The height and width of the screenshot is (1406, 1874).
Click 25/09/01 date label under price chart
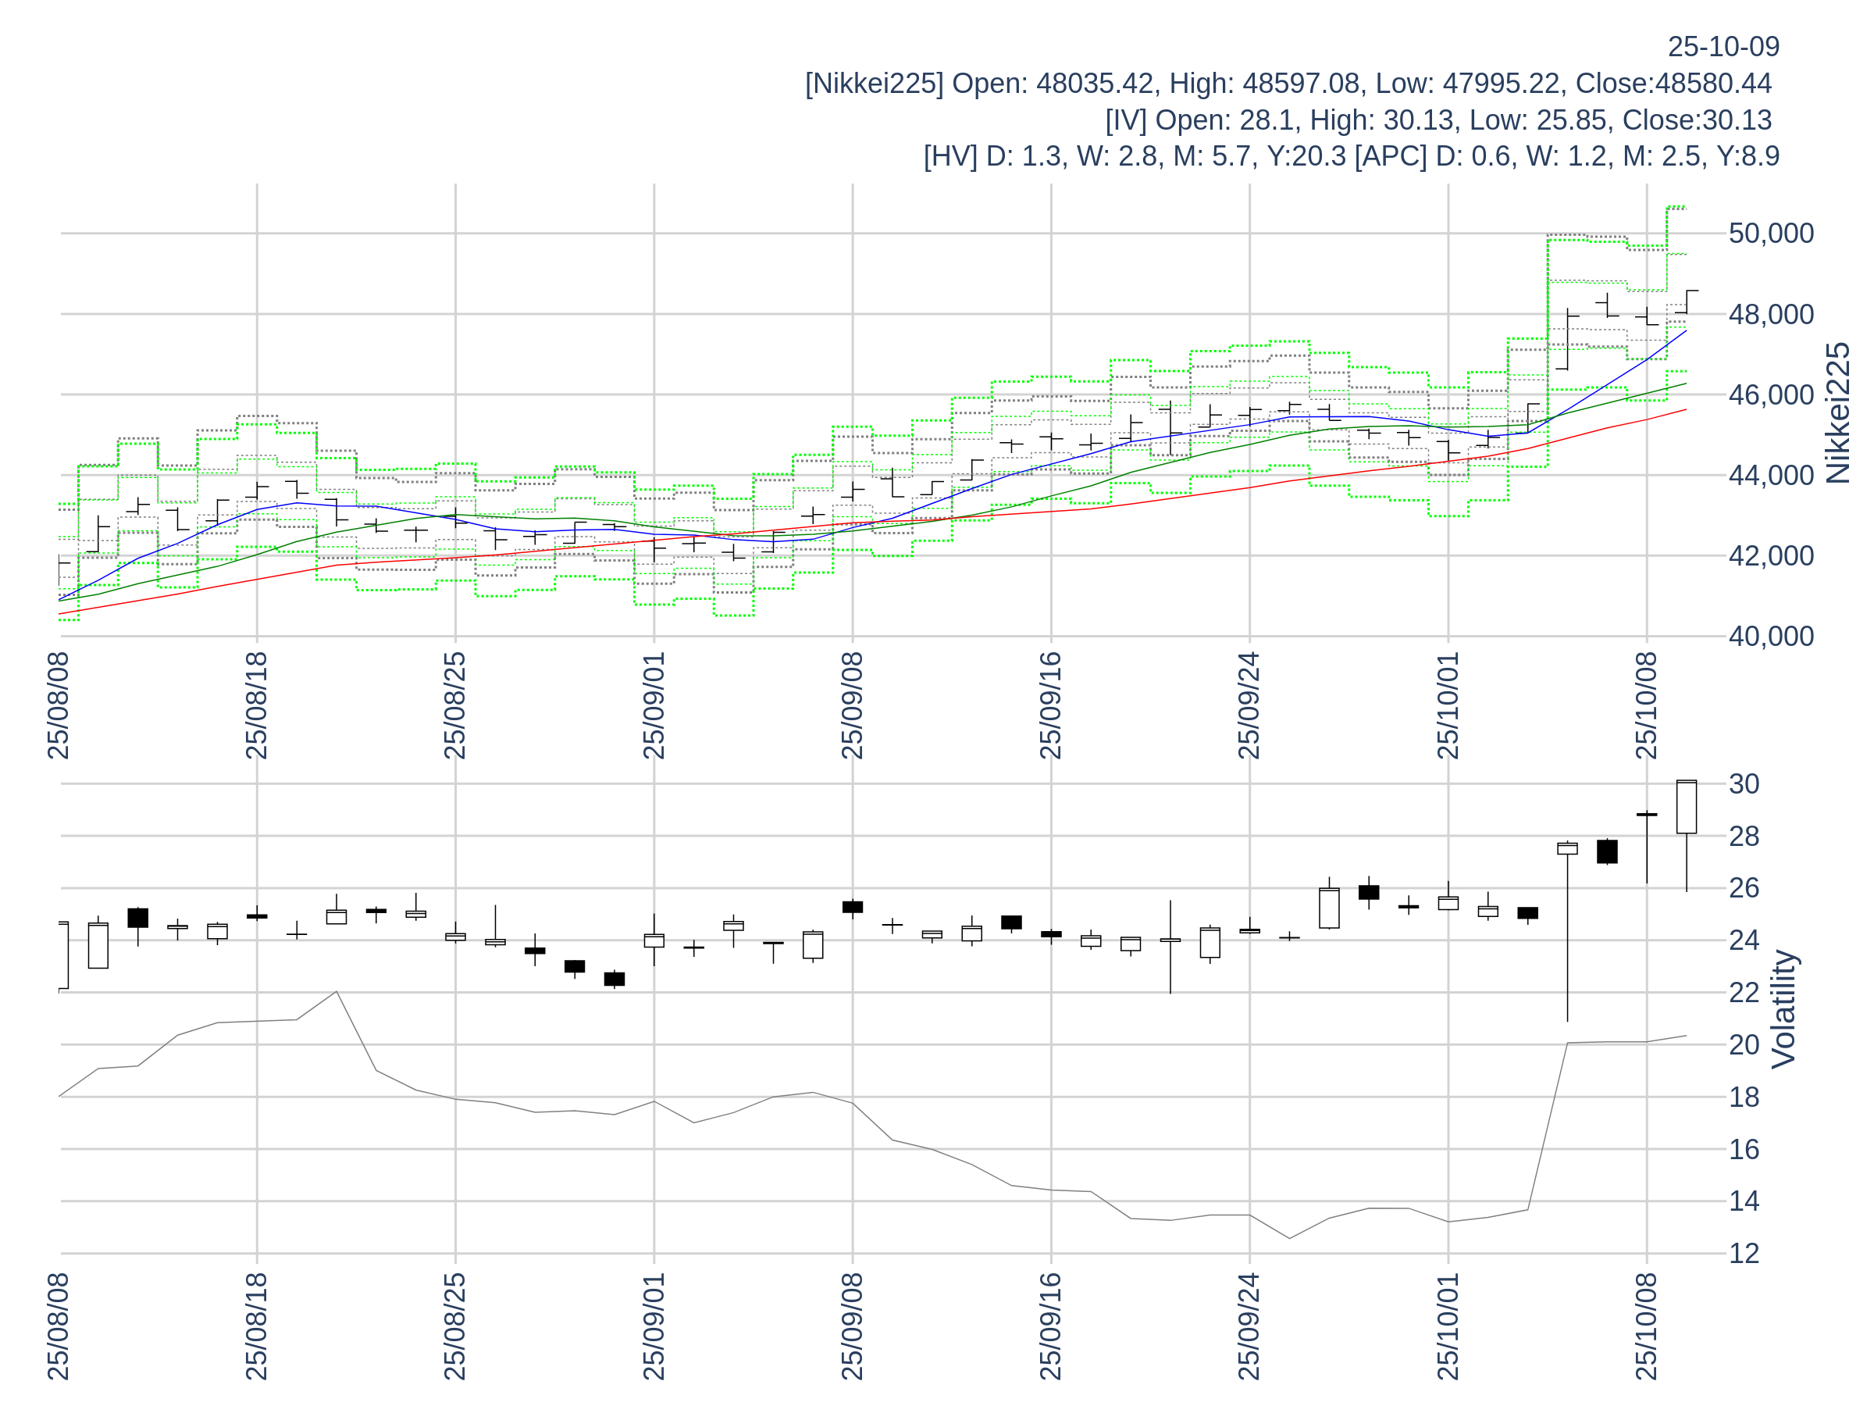654,705
